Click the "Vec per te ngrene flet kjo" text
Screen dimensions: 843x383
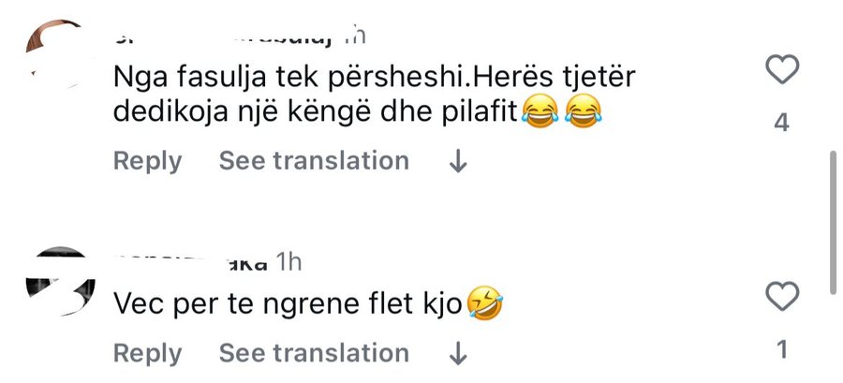point(287,304)
